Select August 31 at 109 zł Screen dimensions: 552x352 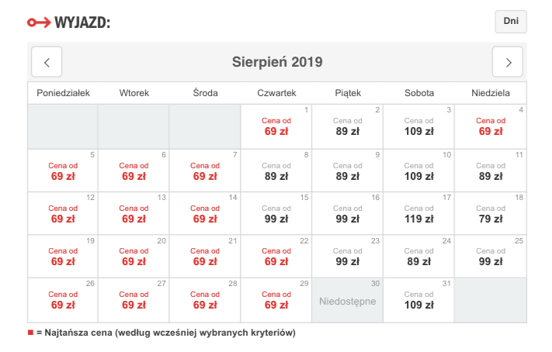tap(418, 300)
